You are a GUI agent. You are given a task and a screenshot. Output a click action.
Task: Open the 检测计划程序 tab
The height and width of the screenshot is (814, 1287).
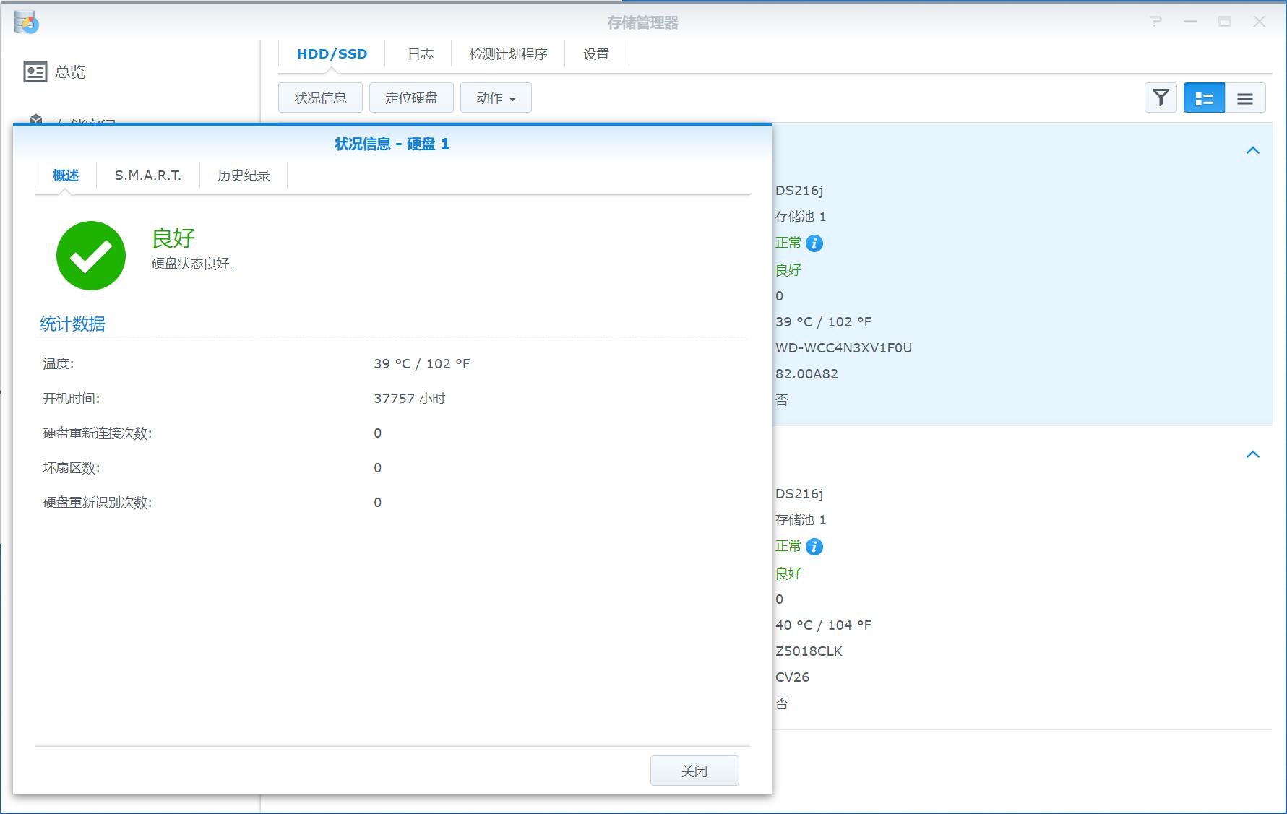508,53
